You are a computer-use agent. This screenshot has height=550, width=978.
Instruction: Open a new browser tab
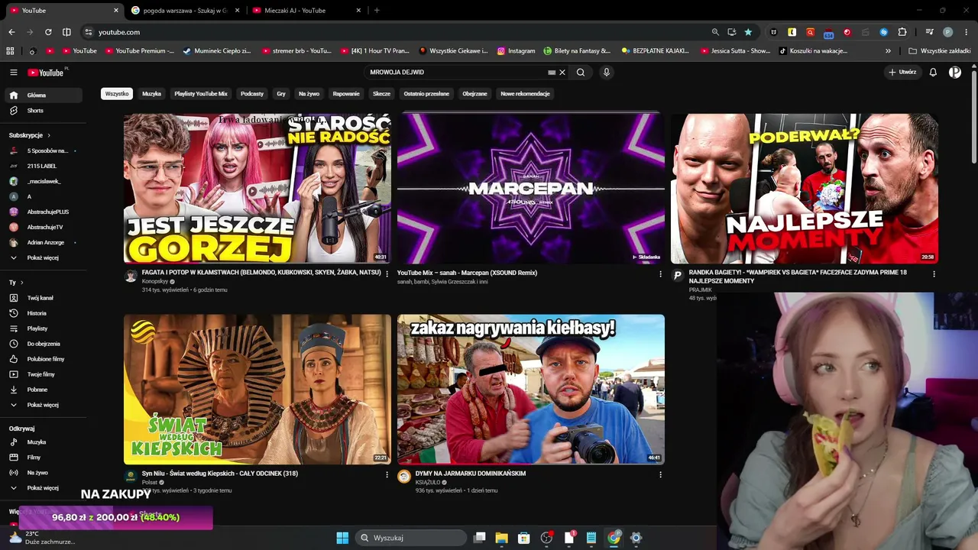coord(377,11)
